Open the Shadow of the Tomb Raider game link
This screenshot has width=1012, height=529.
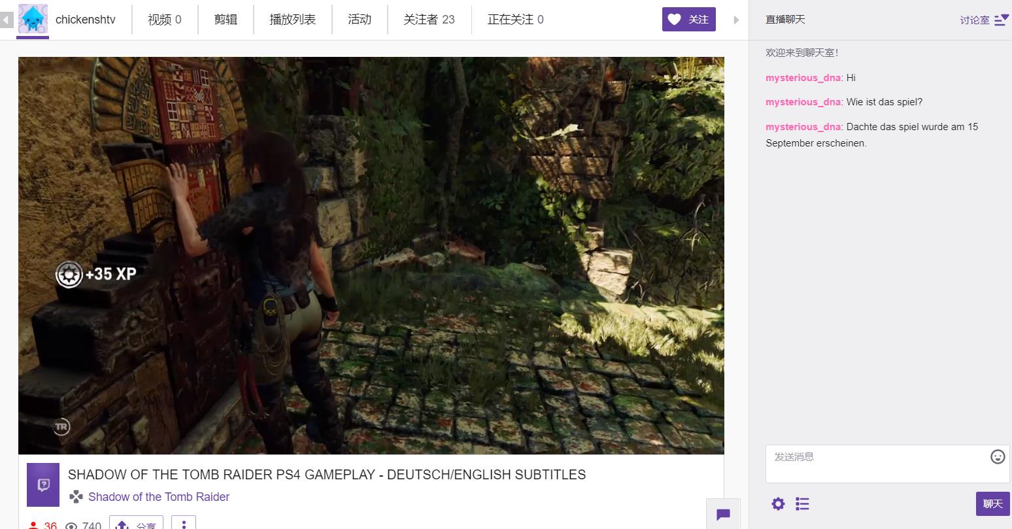(159, 497)
